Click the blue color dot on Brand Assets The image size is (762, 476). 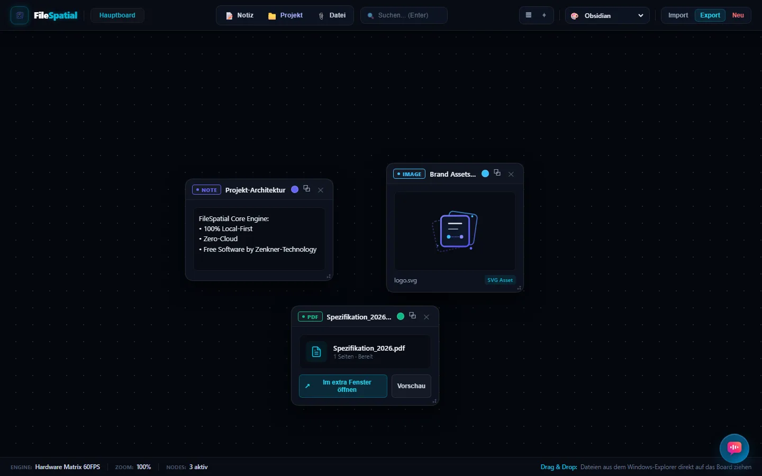[x=485, y=173]
